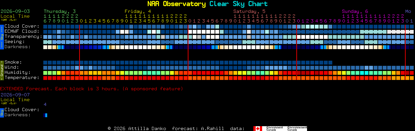
Task: Click the extended forecast Sky label icon
Action: [x=2, y=112]
